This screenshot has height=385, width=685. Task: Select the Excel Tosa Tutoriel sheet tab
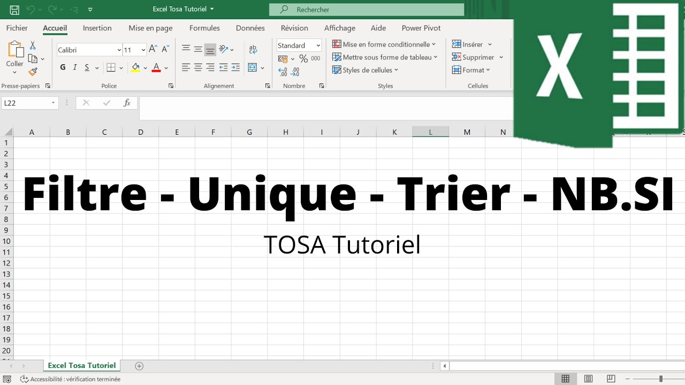[x=82, y=366]
